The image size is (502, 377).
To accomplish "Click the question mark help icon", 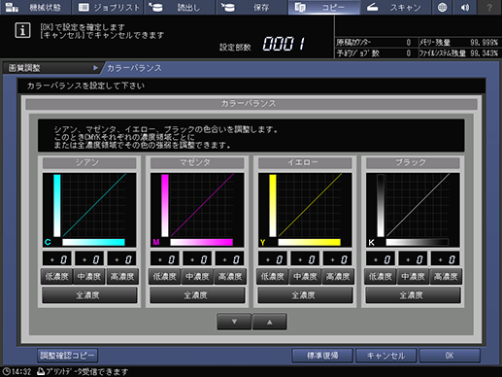I will [x=489, y=7].
